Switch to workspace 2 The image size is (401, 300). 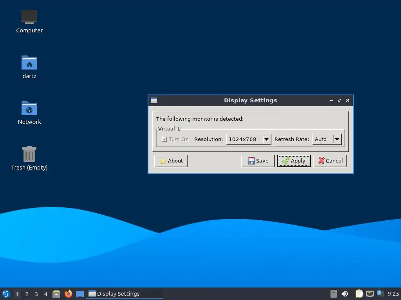27,294
